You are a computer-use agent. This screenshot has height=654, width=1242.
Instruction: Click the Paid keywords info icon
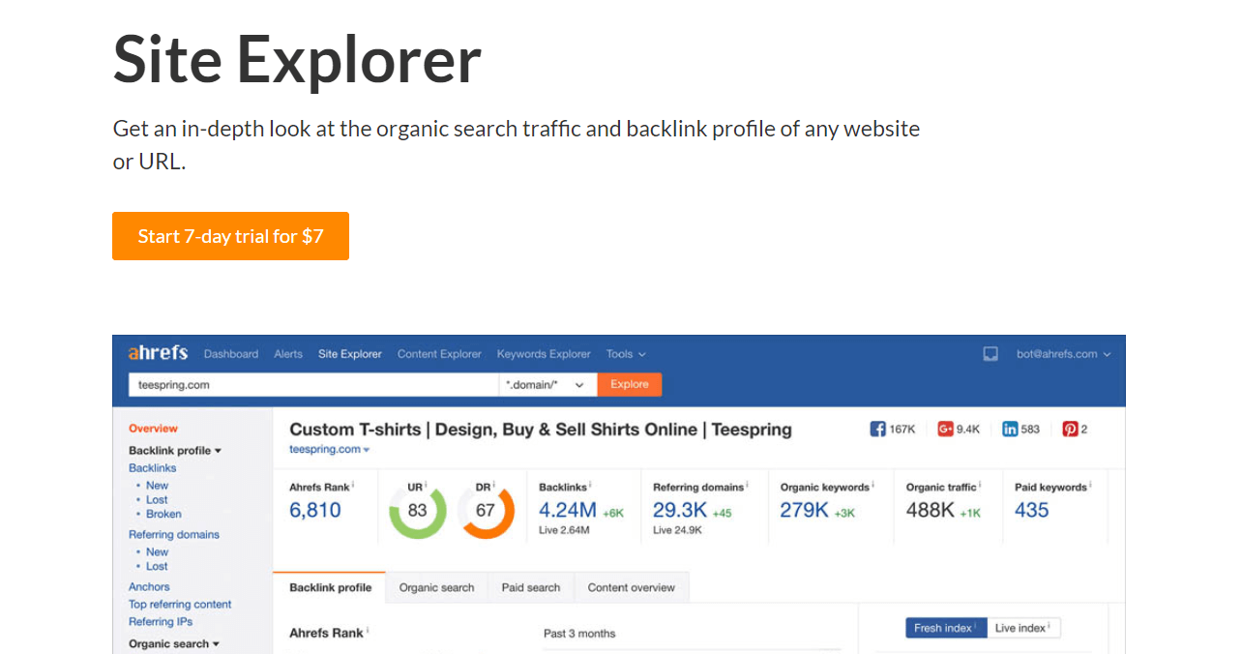point(1088,484)
